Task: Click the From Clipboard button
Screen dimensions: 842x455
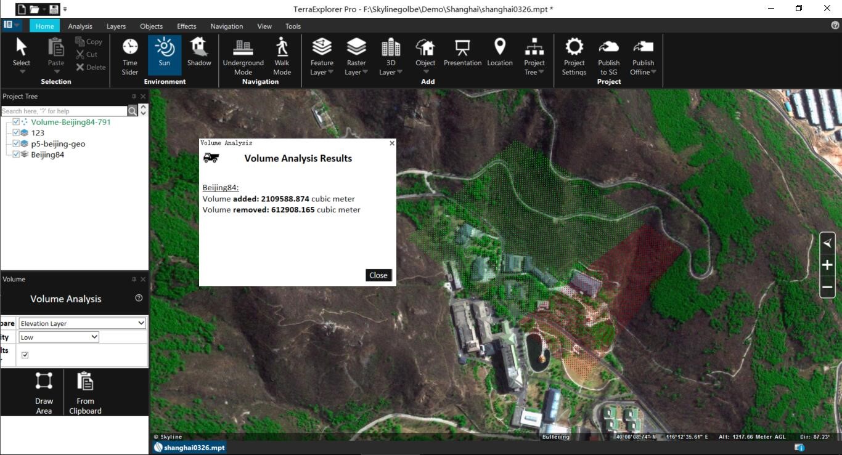Action: click(85, 392)
